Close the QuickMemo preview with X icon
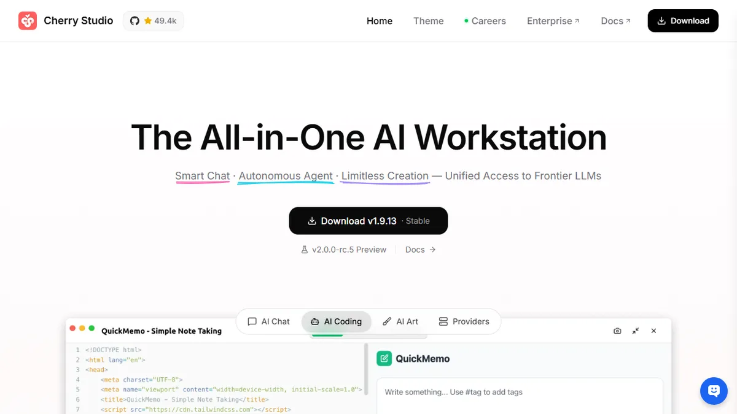 click(x=653, y=331)
